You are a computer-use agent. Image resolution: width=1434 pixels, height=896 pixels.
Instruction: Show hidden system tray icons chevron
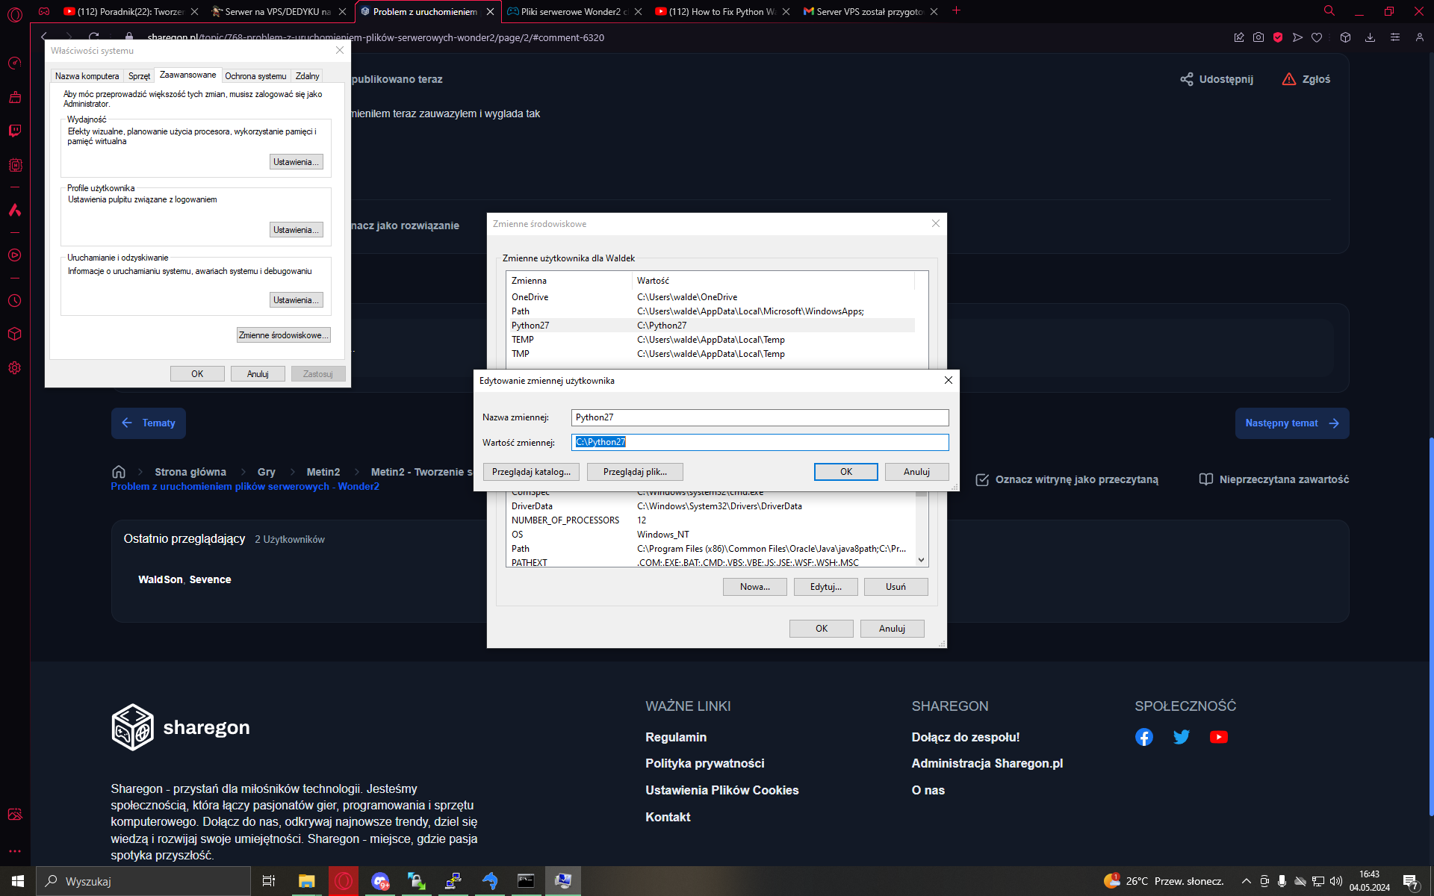[x=1246, y=881]
